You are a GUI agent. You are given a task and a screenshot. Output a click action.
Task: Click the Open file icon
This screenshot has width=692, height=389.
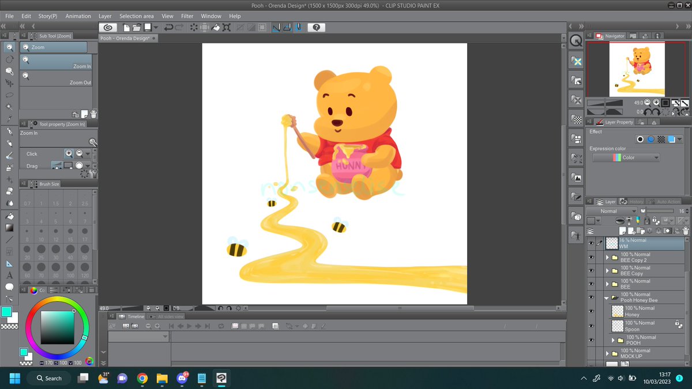(x=137, y=27)
